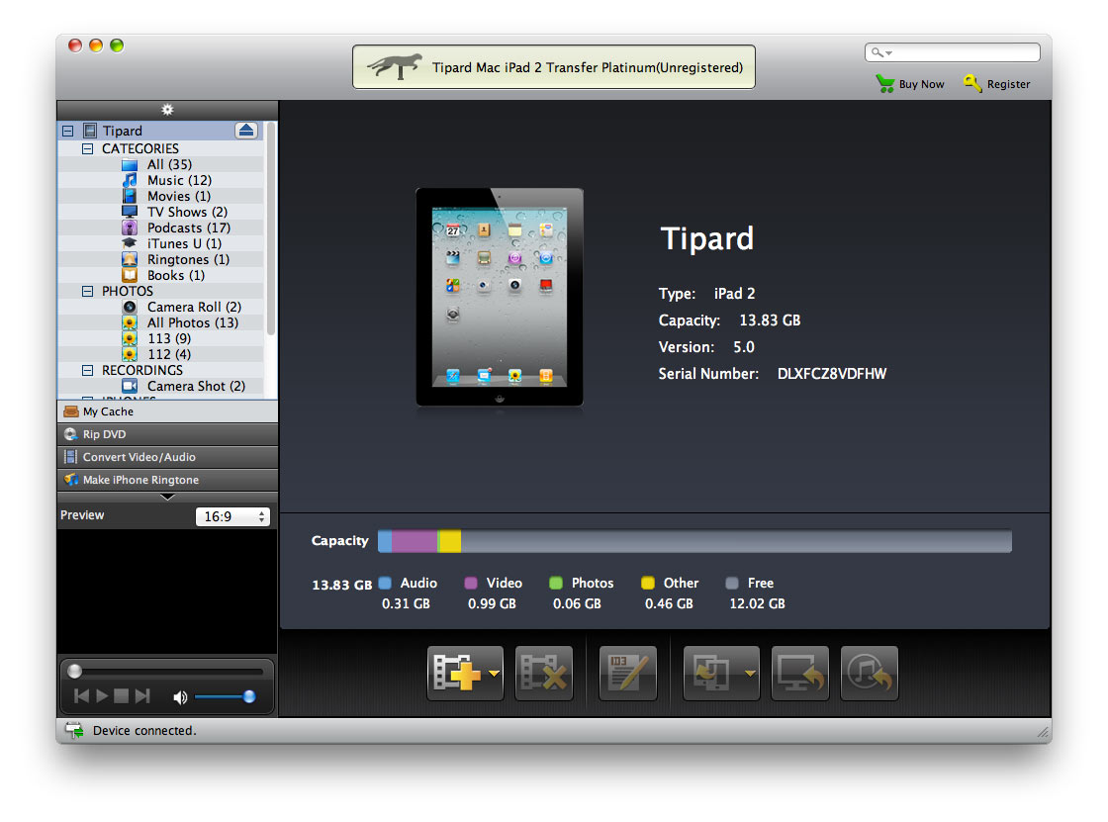Click the device tree scrollbar
Viewport: 1108px width, 822px height.
pos(271,228)
